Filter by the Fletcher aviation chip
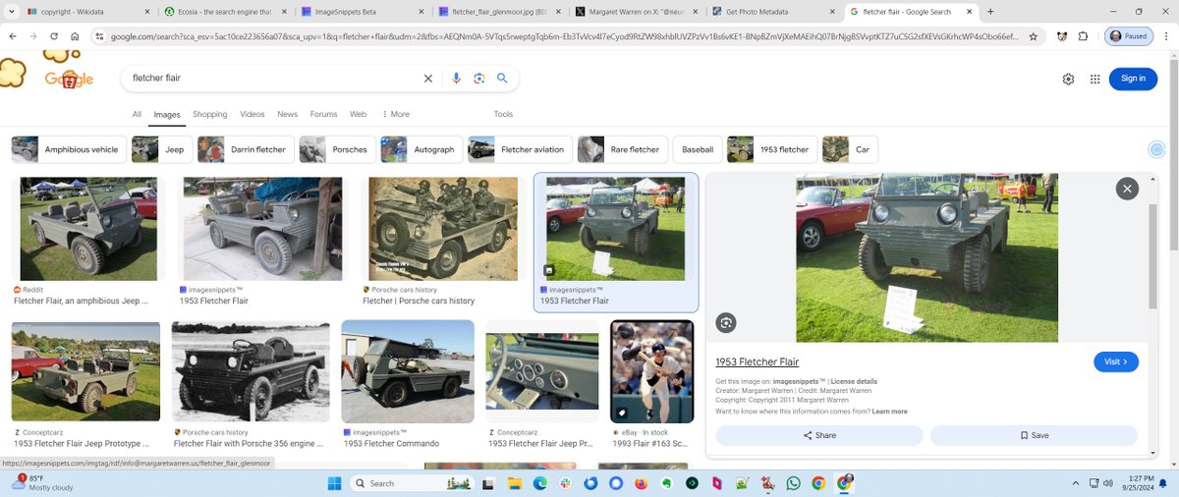Image resolution: width=1179 pixels, height=497 pixels. point(519,149)
